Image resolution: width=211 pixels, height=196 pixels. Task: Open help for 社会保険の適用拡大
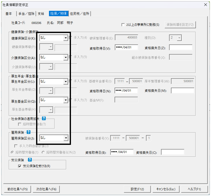click(x=44, y=118)
